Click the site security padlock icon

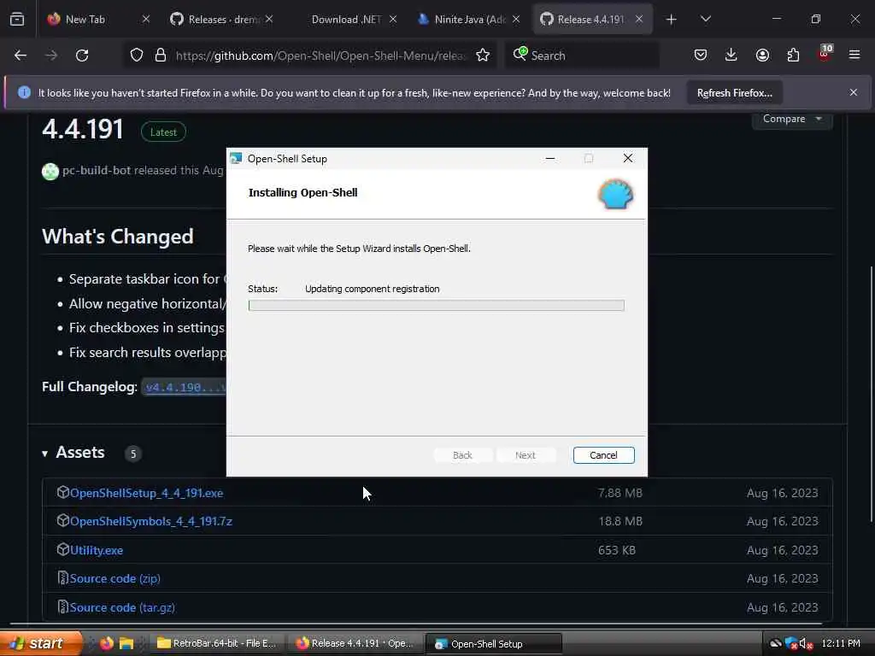[x=161, y=56]
